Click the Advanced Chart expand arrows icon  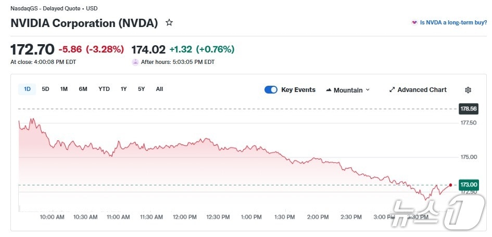click(392, 90)
